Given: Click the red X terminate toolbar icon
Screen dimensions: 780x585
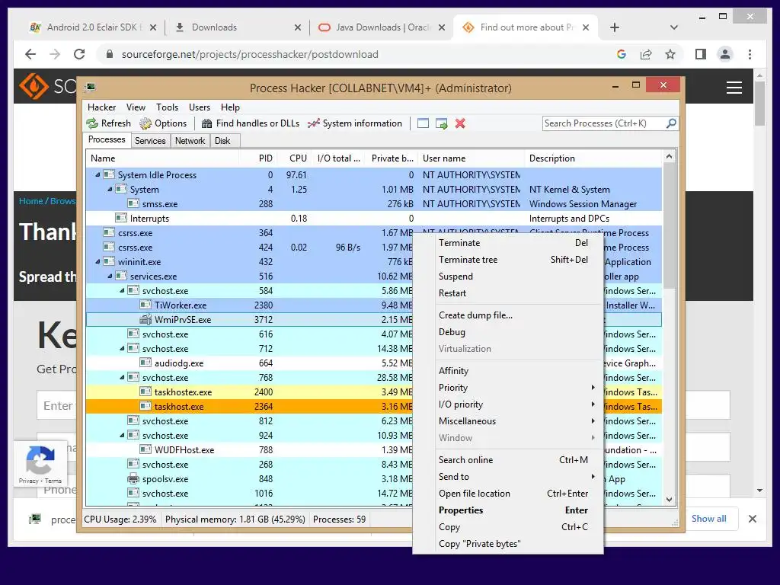Looking at the screenshot, I should click(460, 123).
